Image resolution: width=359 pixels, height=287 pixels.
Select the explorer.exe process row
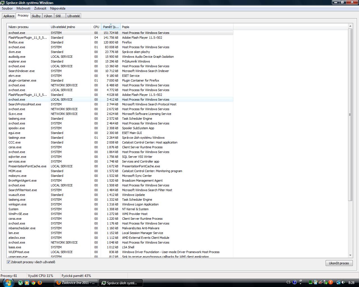(x=120, y=61)
